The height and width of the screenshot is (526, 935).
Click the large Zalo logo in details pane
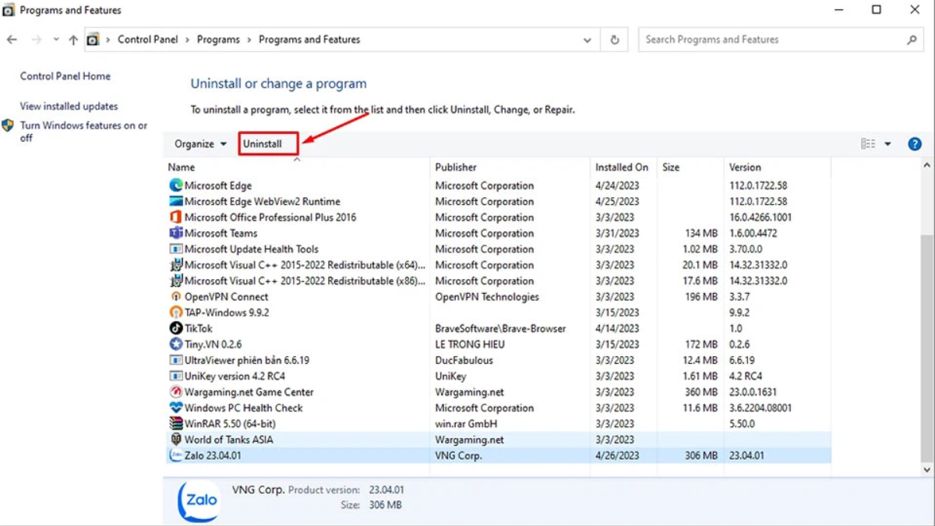(199, 501)
